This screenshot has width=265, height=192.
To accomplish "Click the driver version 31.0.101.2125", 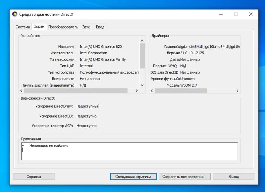I will [x=192, y=53].
